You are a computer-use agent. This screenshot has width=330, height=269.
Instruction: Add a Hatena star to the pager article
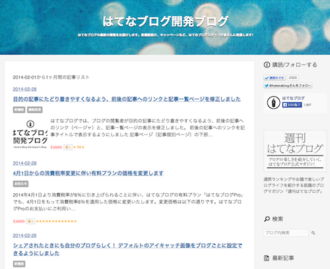tap(68, 147)
